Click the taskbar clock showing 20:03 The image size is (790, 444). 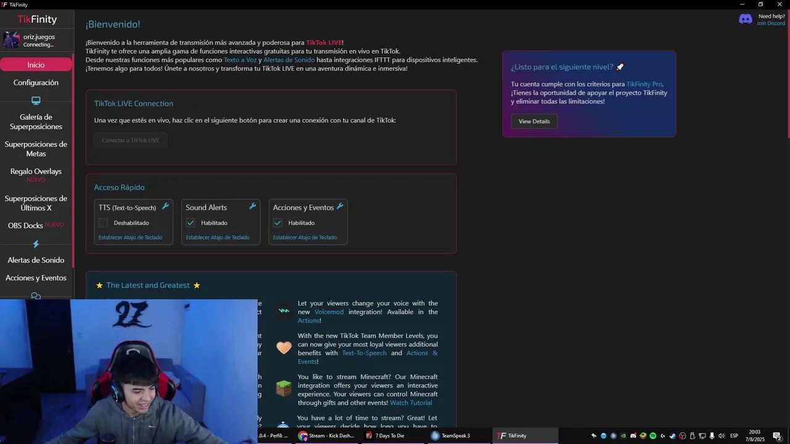(755, 436)
